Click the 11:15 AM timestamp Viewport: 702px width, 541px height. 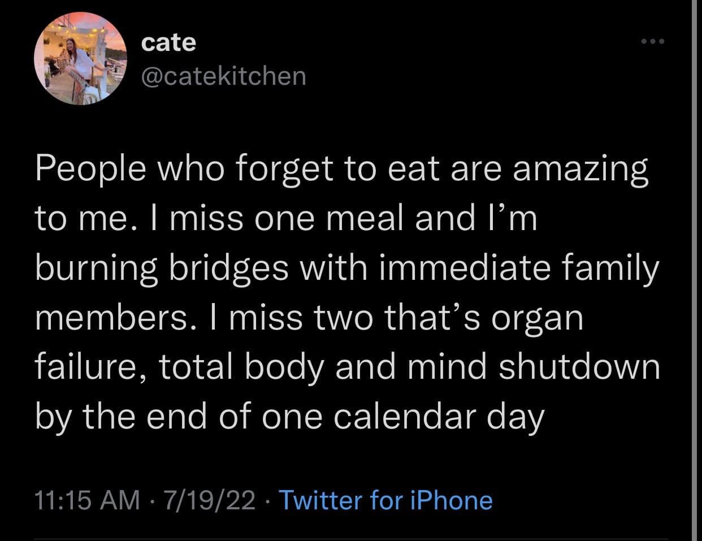pos(87,500)
